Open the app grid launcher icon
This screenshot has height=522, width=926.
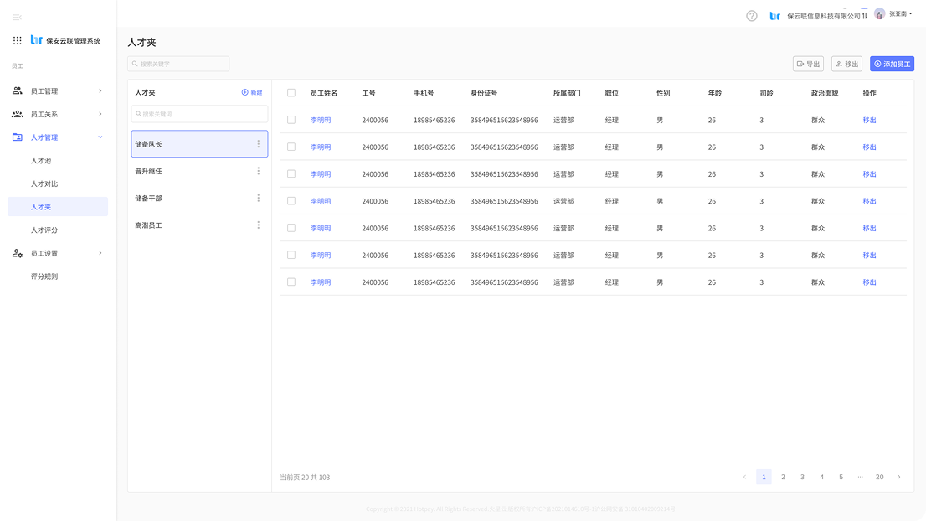17,40
